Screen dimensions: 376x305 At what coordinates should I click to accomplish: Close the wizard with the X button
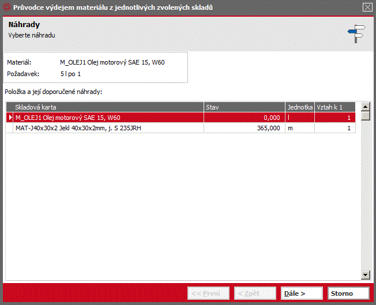click(367, 7)
